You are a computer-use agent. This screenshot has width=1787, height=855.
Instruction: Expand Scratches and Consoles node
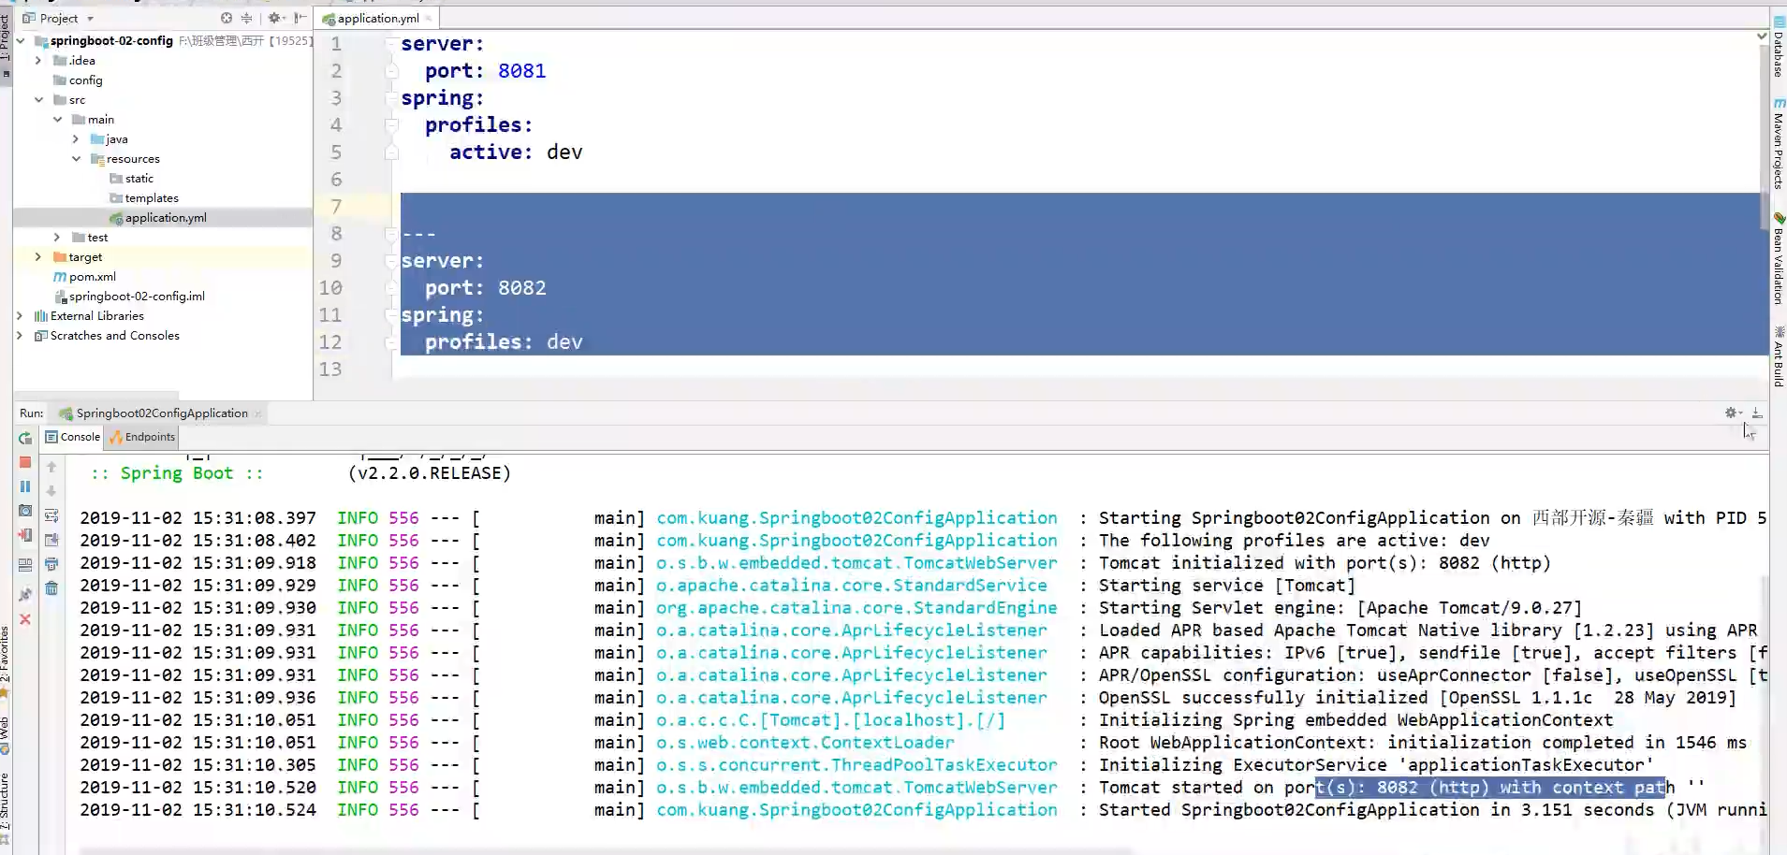coord(20,336)
